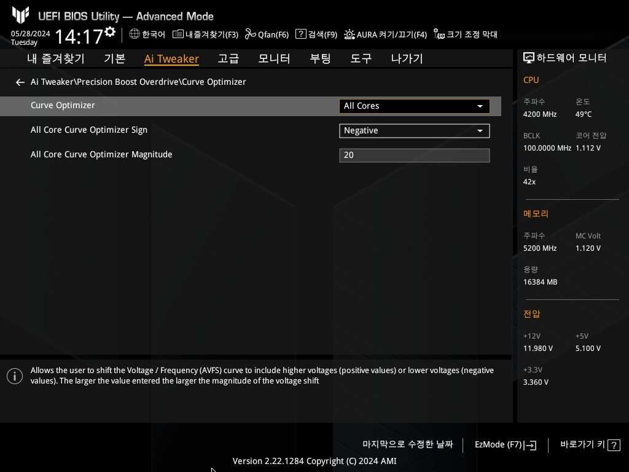Click the favorites list icon (F3)
The image size is (629, 472).
(178, 34)
